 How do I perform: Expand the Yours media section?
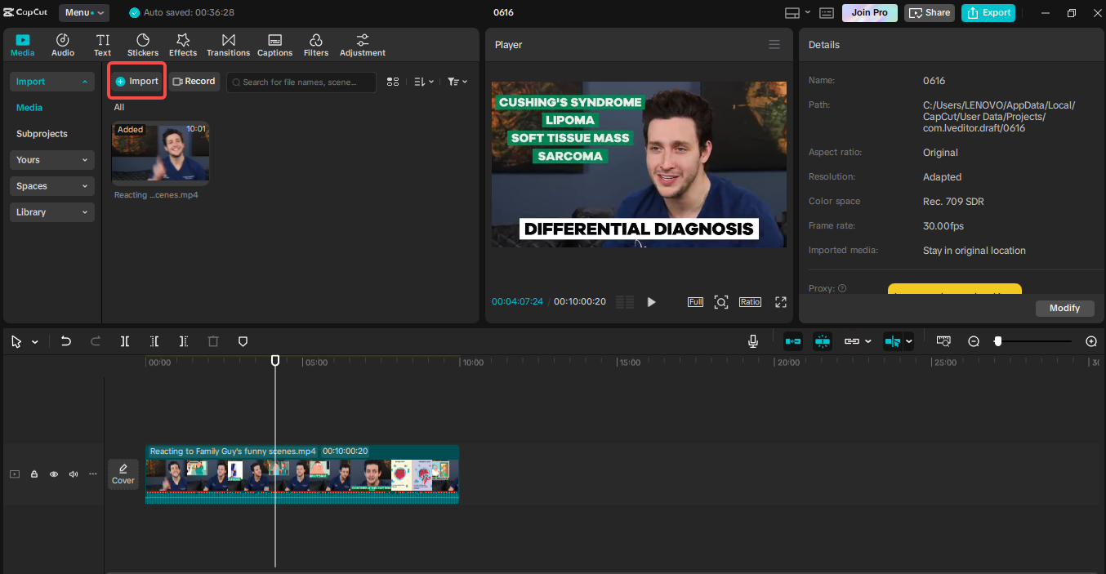[x=51, y=159]
